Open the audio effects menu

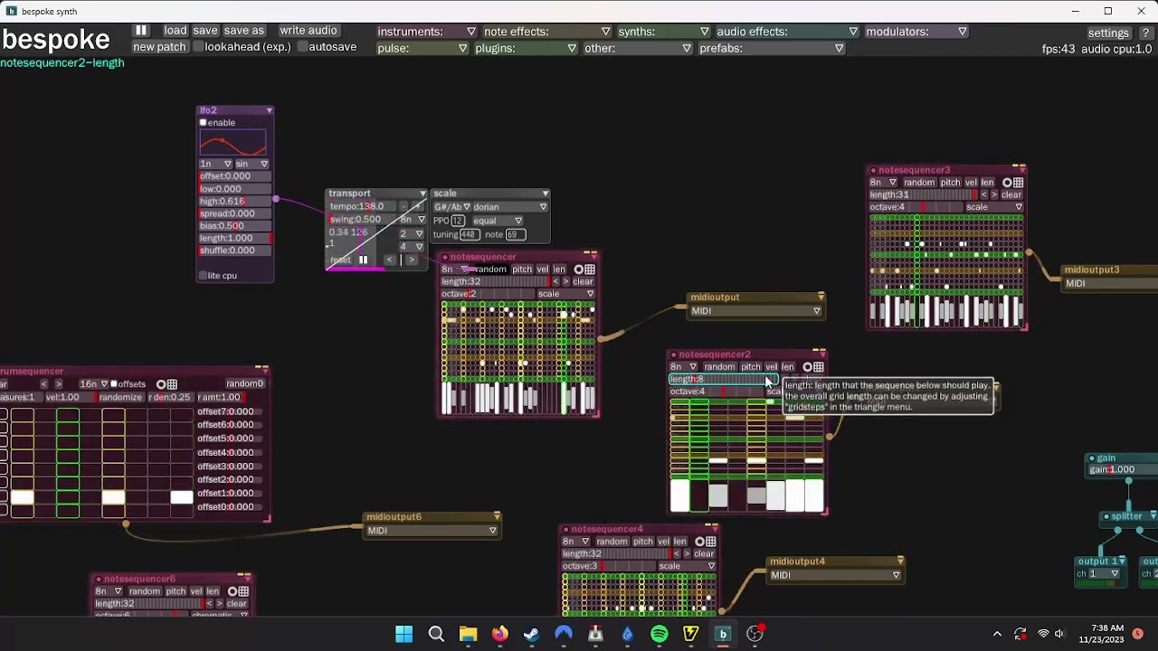tap(786, 32)
